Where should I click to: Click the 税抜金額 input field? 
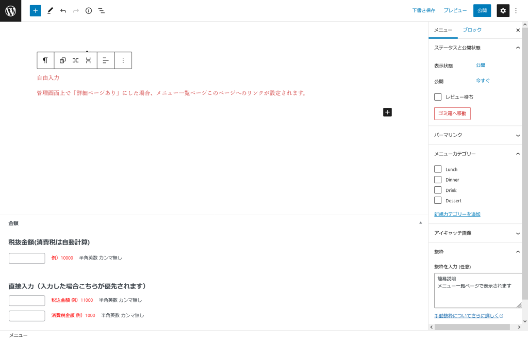pos(27,258)
